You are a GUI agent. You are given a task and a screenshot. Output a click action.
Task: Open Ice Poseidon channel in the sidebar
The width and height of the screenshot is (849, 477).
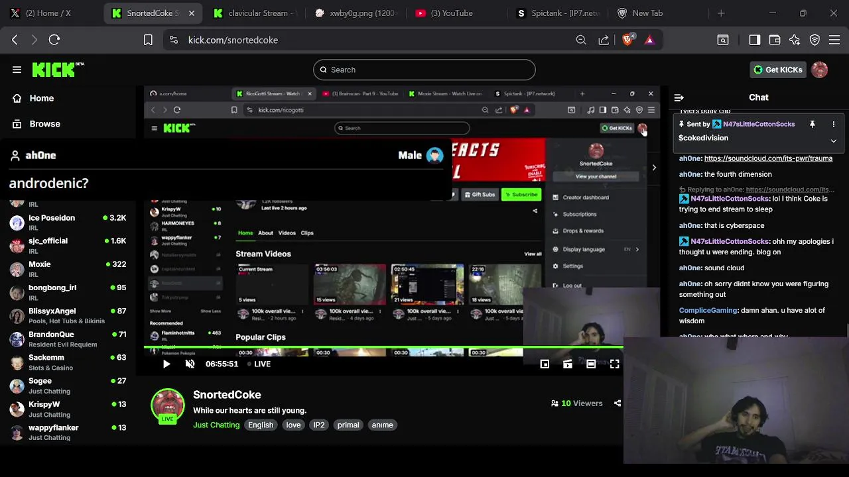68,222
